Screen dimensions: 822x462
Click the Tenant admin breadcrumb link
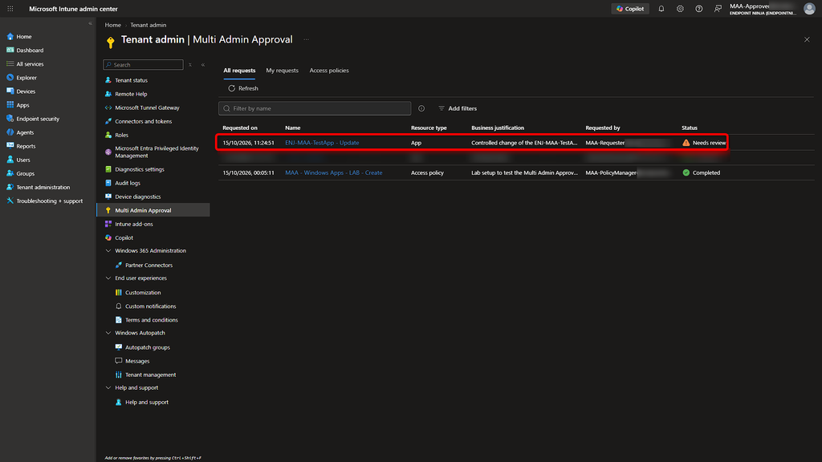[x=149, y=25]
